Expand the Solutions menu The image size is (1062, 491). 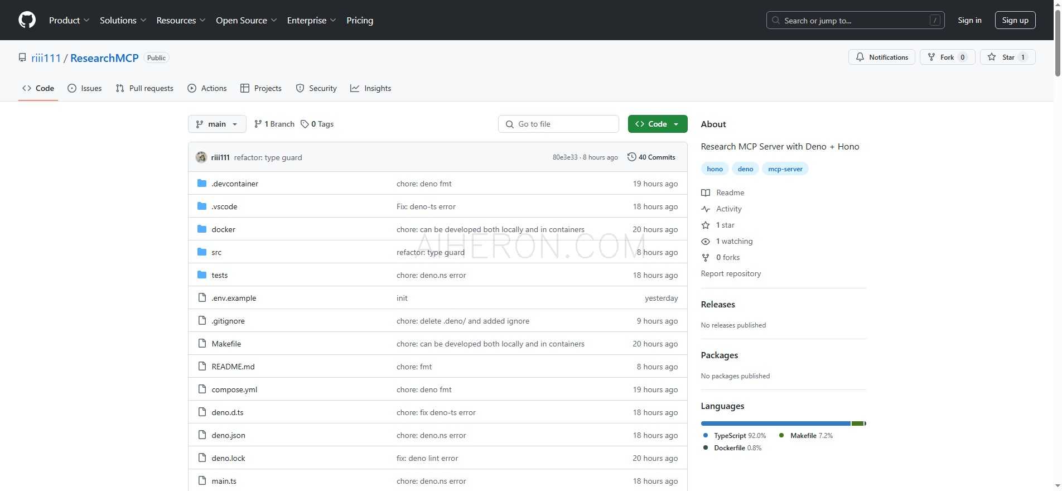pos(123,20)
